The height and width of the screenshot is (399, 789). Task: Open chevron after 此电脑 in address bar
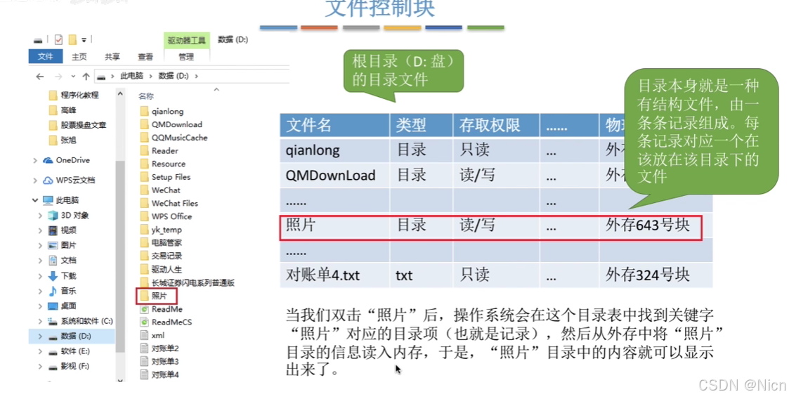point(150,76)
